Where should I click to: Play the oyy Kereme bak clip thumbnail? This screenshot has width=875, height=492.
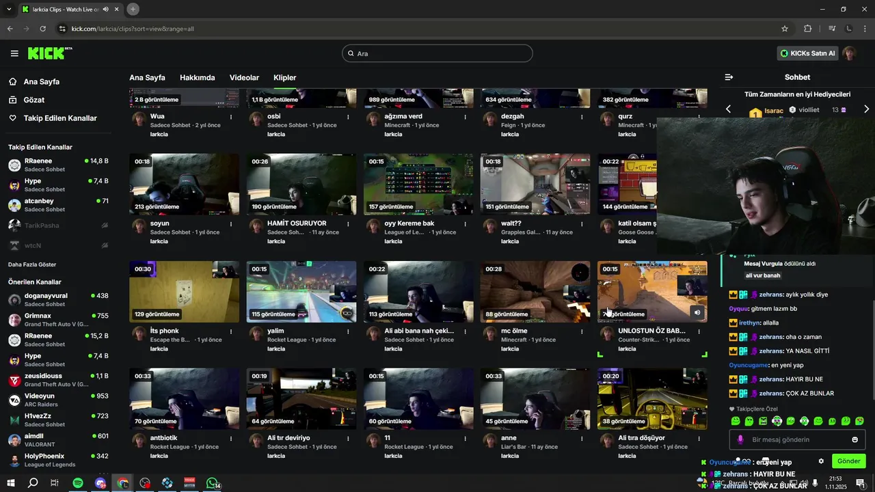coord(418,184)
